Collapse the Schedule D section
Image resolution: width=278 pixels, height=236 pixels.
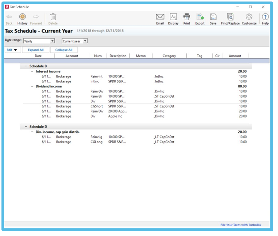(x=26, y=127)
